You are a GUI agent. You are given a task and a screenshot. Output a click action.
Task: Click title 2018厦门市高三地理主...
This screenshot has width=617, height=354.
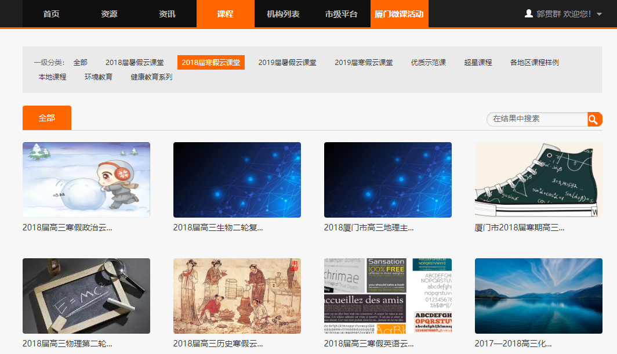[369, 227]
